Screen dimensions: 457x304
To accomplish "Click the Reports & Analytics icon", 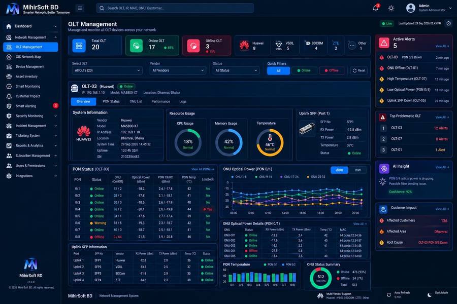I will coord(9,145).
